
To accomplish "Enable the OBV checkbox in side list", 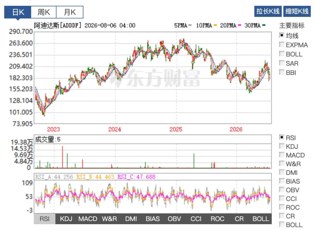I will pos(282,190).
